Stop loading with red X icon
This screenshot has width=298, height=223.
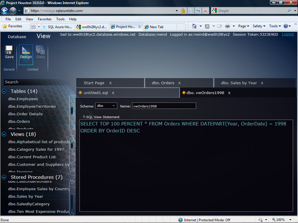(205, 11)
